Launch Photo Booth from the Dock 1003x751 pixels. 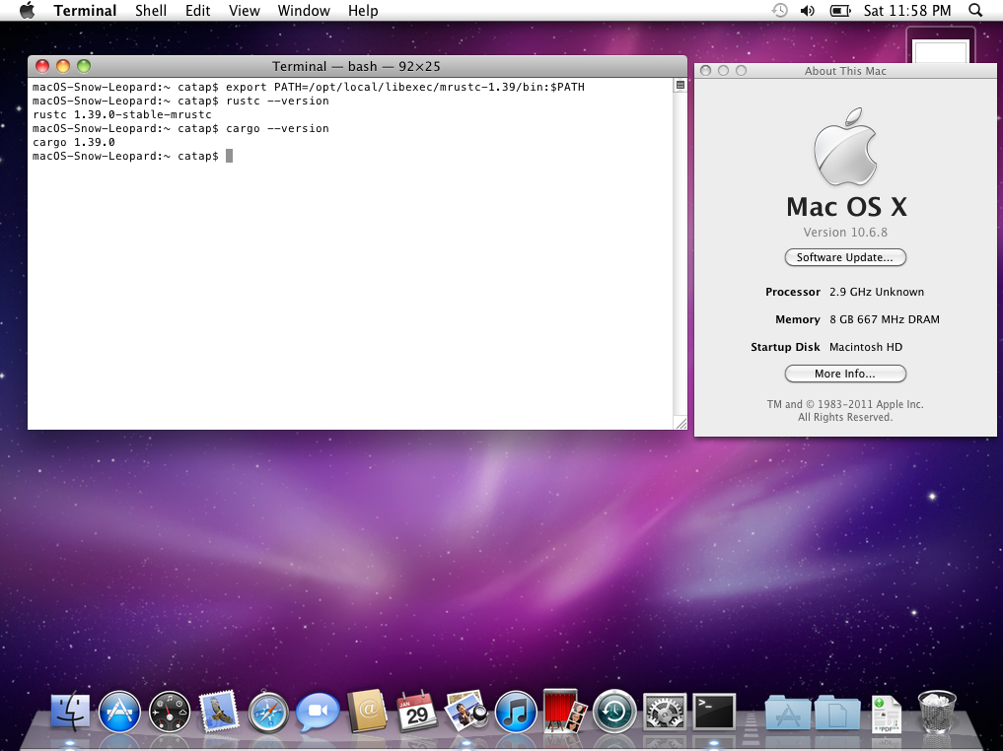[x=565, y=710]
